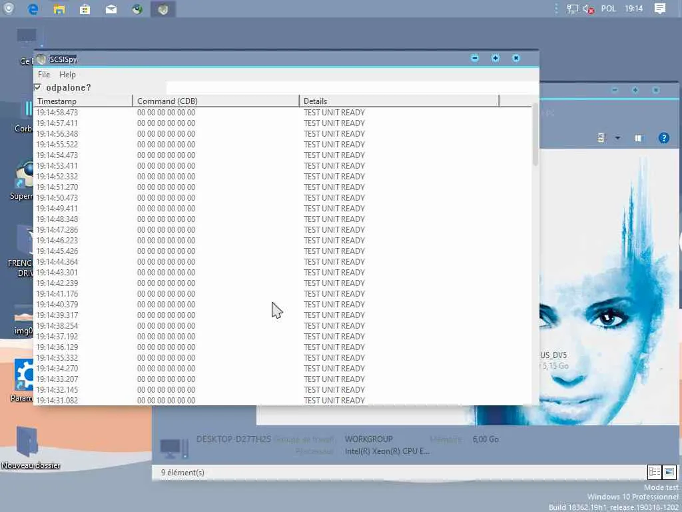Open the Action Center notifications icon
This screenshot has height=512, width=682.
(660, 9)
